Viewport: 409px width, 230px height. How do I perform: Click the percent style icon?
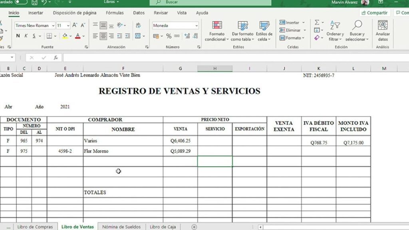tap(169, 36)
